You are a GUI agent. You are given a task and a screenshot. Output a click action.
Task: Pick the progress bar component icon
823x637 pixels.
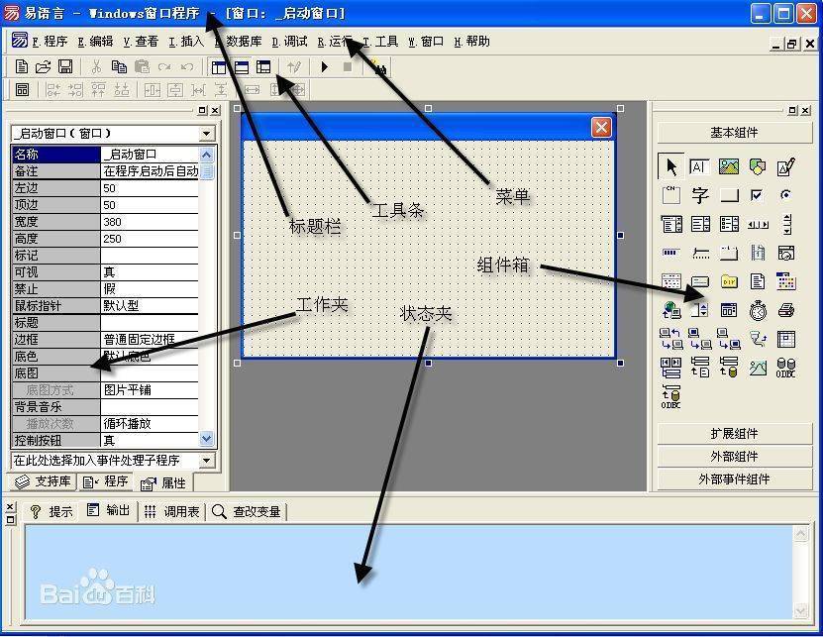[x=670, y=253]
